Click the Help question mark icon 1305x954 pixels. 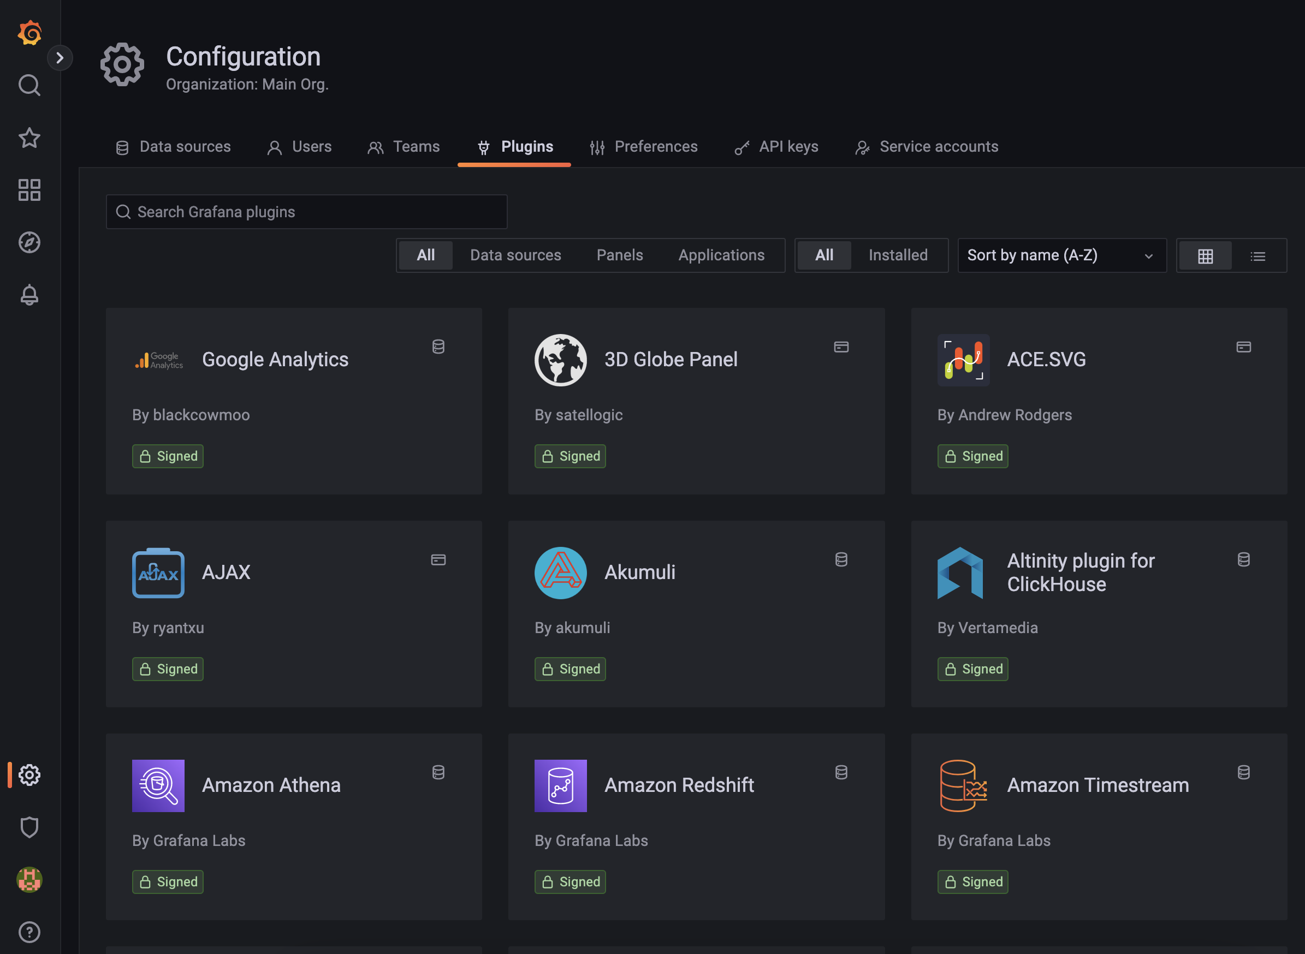coord(29,932)
